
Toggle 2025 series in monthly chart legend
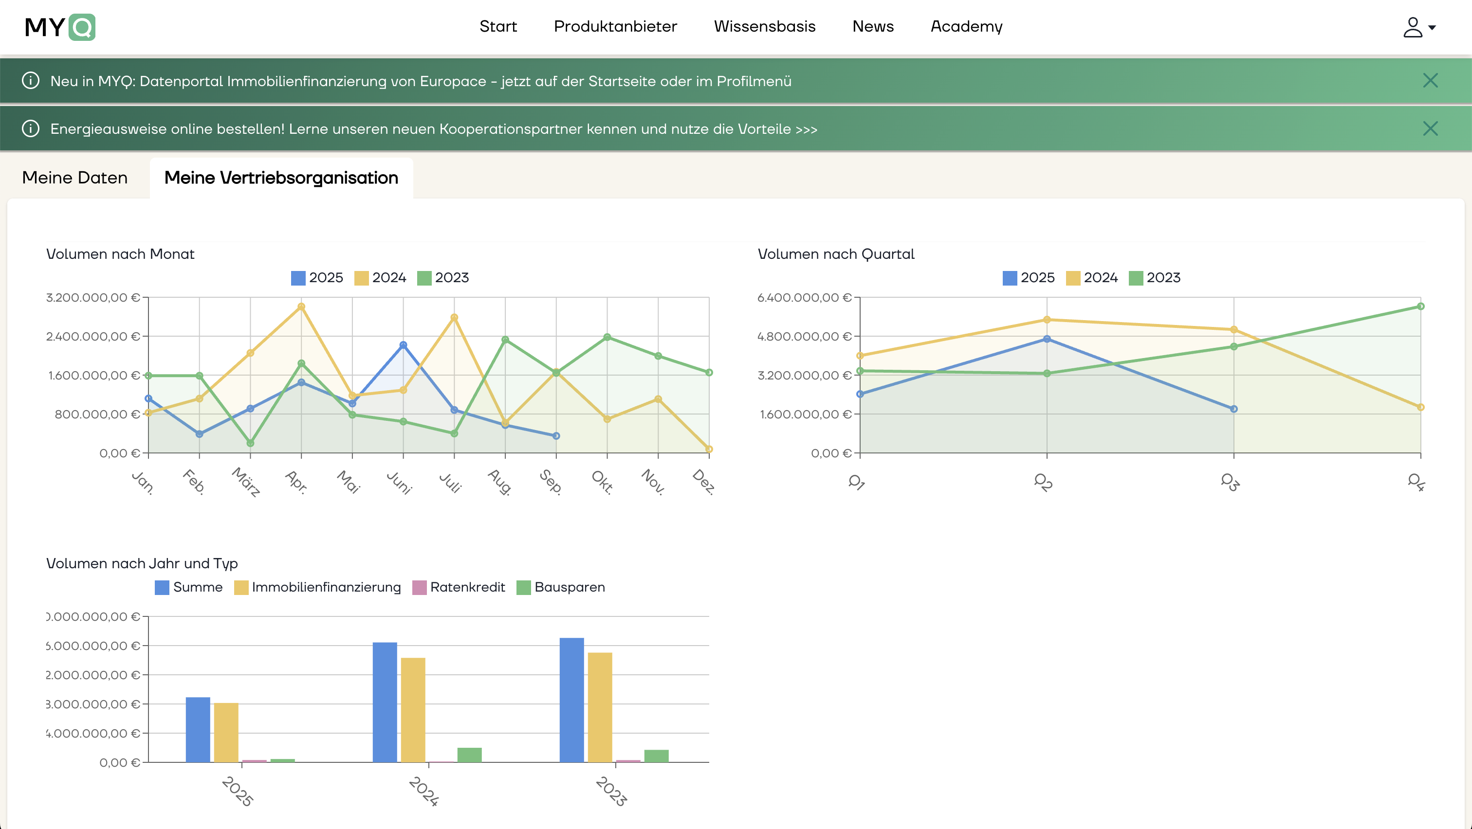[x=317, y=277]
